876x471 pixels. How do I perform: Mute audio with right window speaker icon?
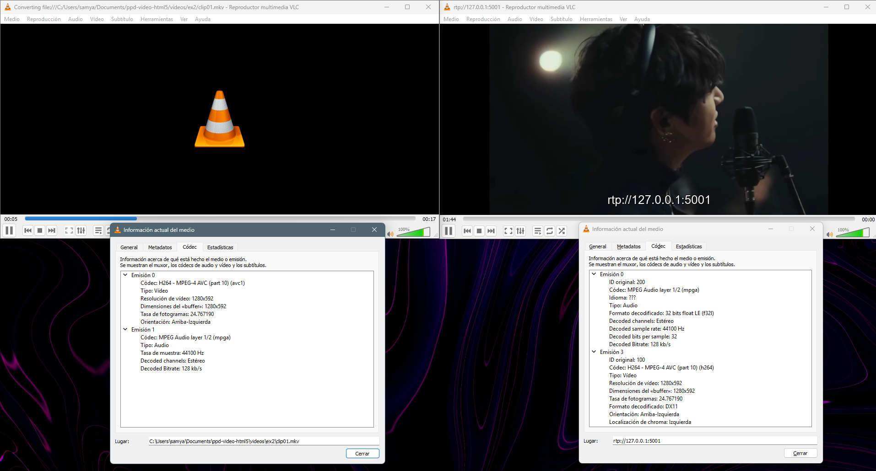click(830, 235)
